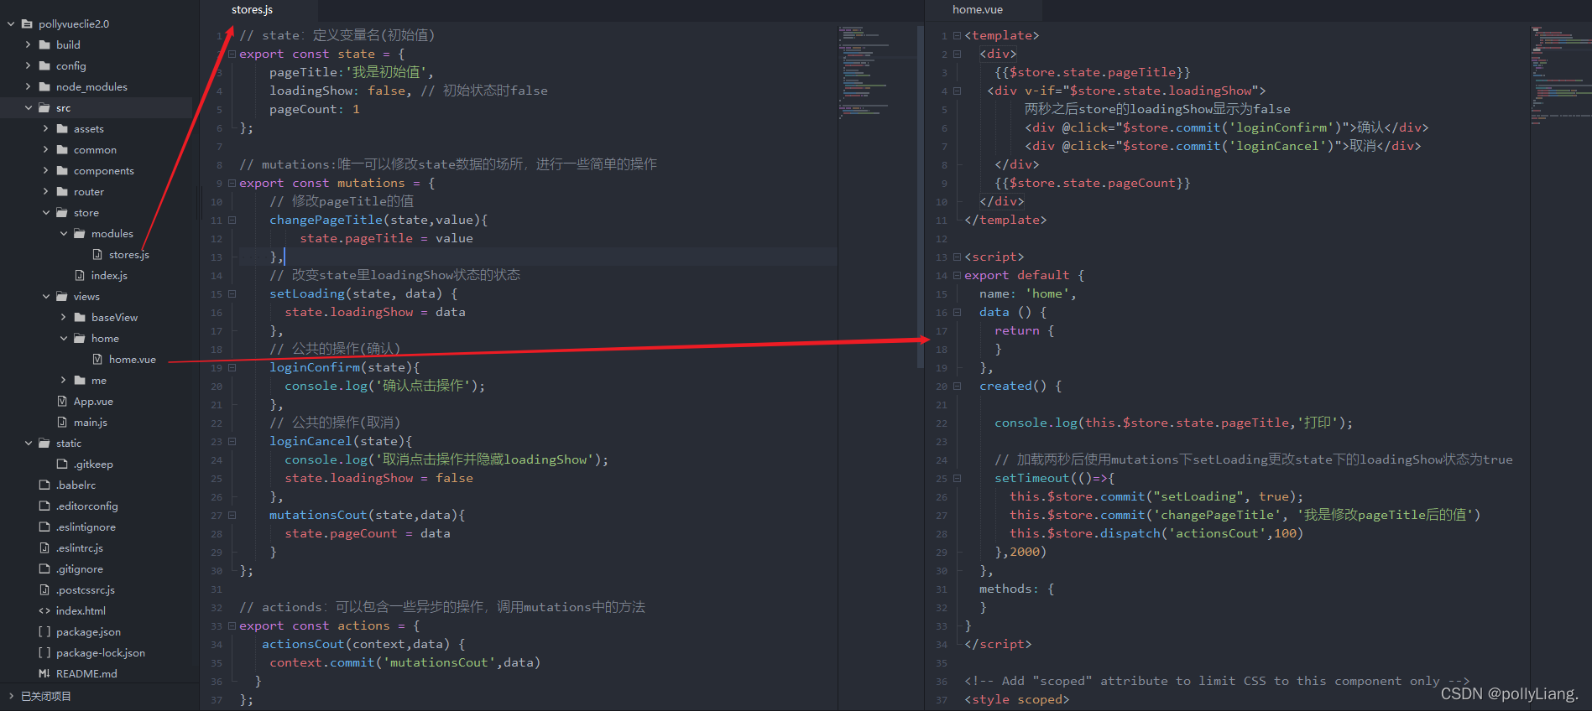Click the stores.js file icon

(97, 255)
